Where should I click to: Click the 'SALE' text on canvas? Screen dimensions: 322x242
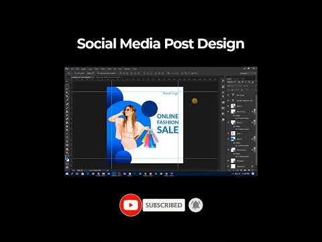click(x=168, y=130)
